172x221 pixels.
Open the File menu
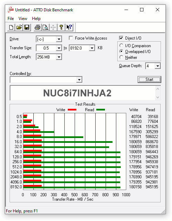tap(11, 19)
